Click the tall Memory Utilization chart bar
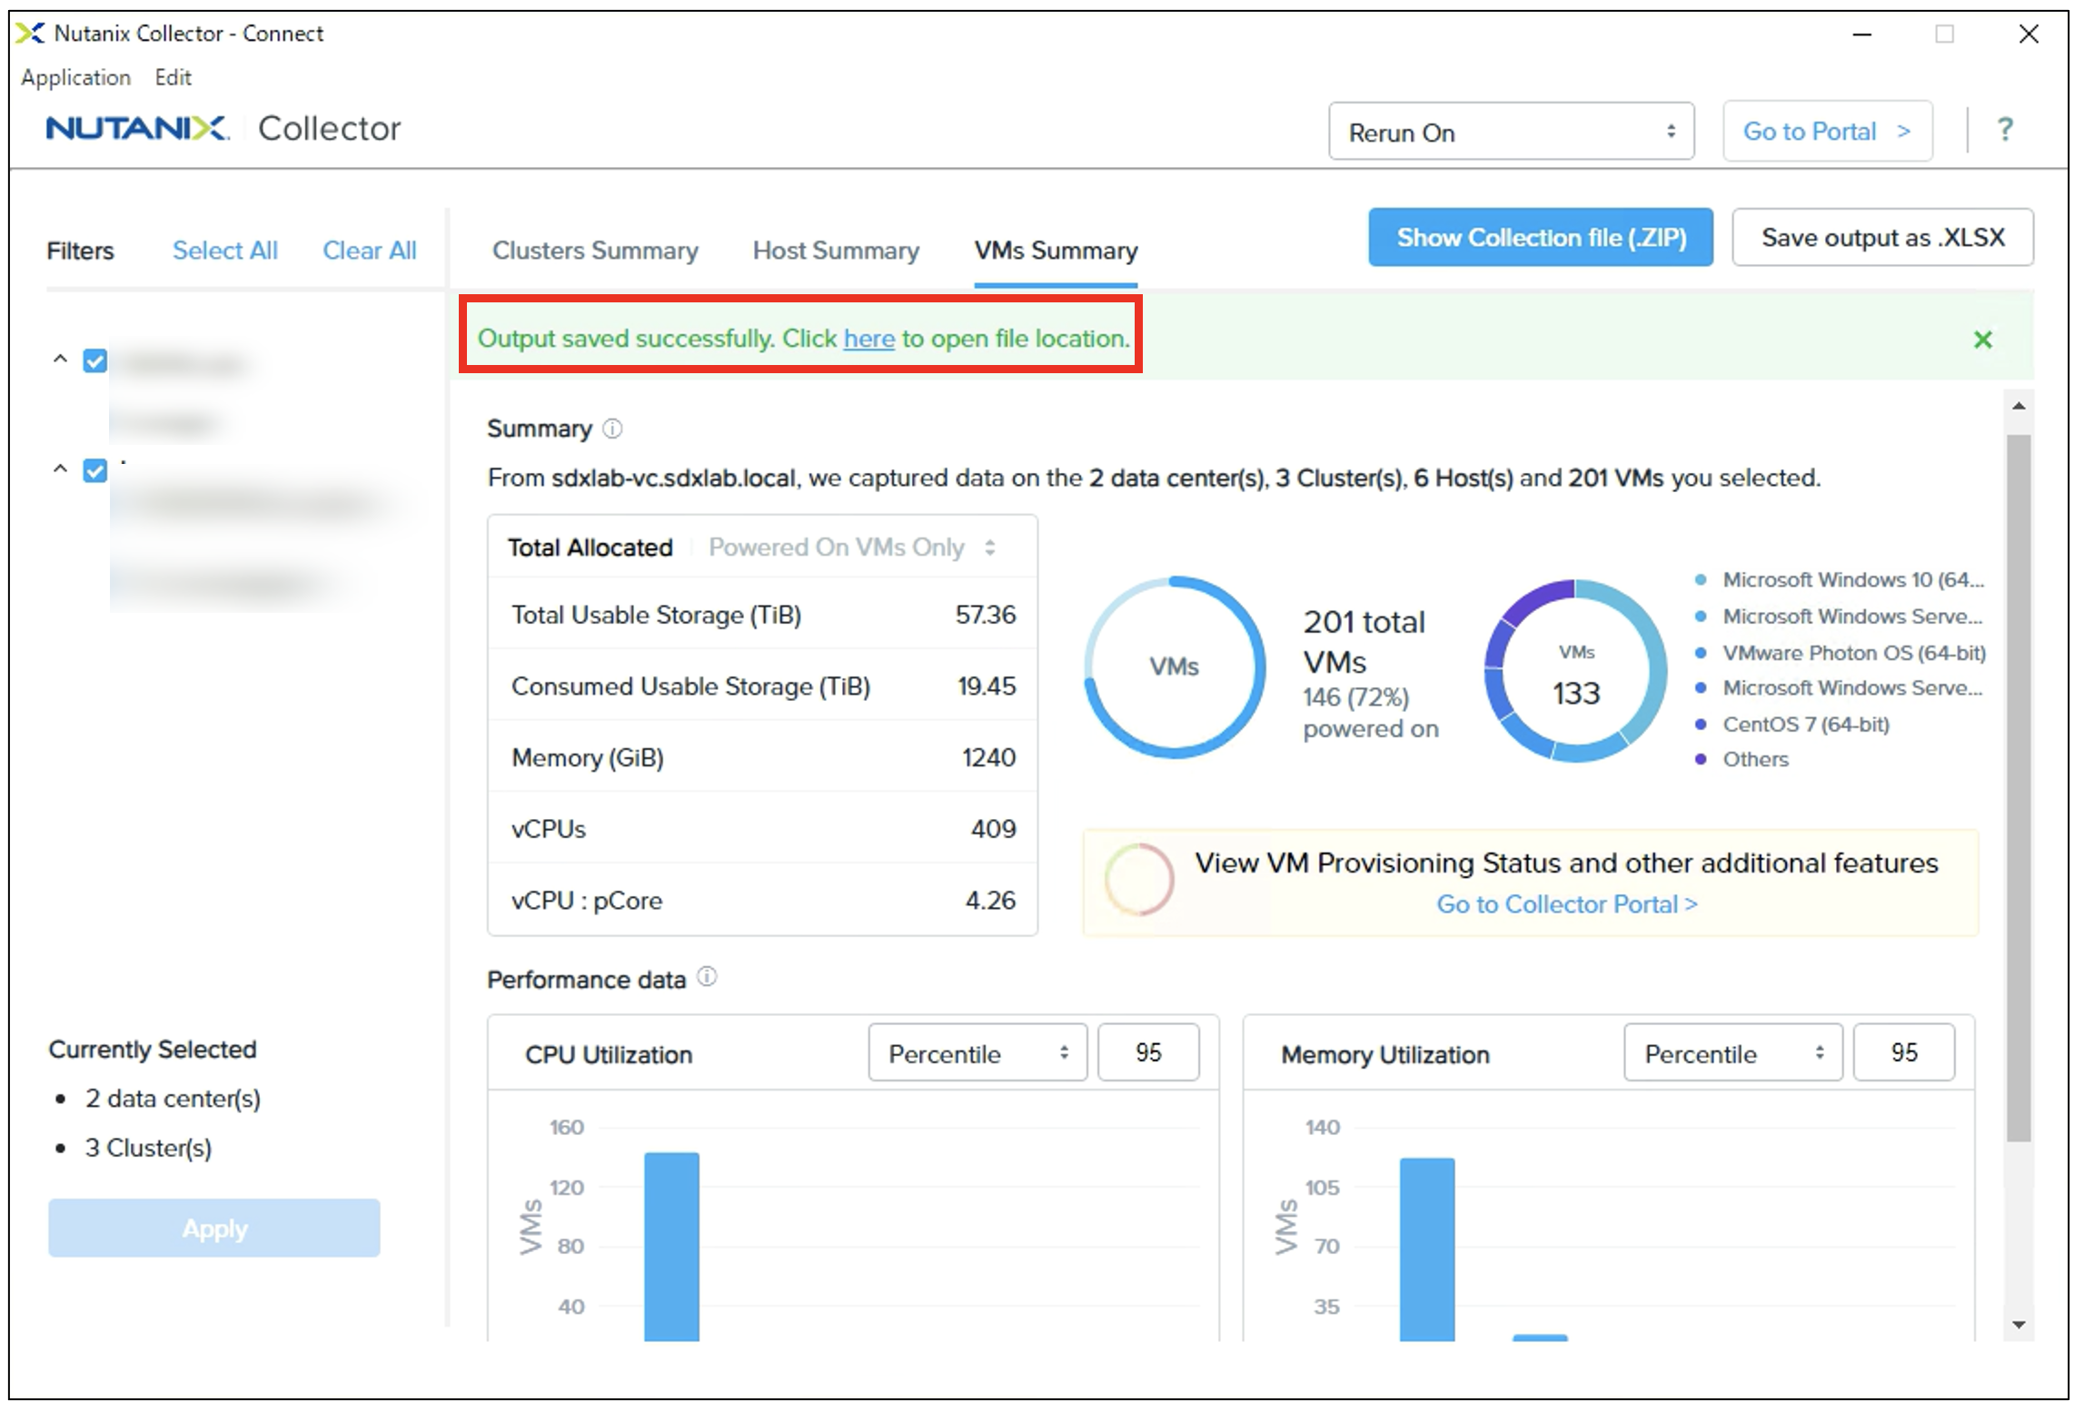This screenshot has width=2084, height=1411. 1427,1249
